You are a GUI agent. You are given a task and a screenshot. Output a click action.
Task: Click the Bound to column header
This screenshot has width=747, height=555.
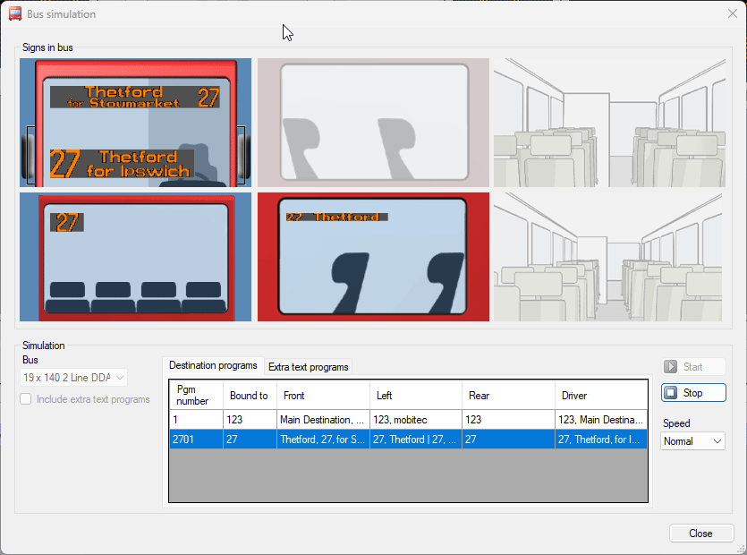[x=248, y=396]
